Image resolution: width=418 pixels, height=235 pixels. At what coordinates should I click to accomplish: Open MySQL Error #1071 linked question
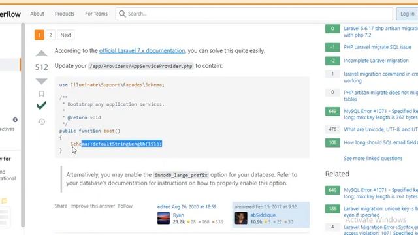coord(381,114)
